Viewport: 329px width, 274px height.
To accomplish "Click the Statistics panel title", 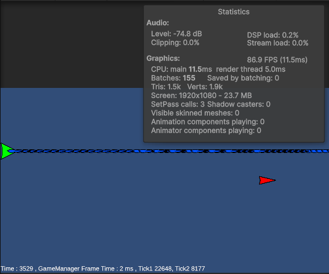I will click(x=234, y=11).
